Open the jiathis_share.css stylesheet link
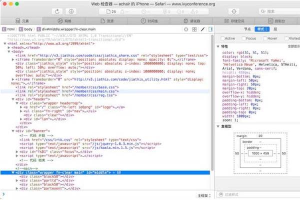 pos(88,55)
